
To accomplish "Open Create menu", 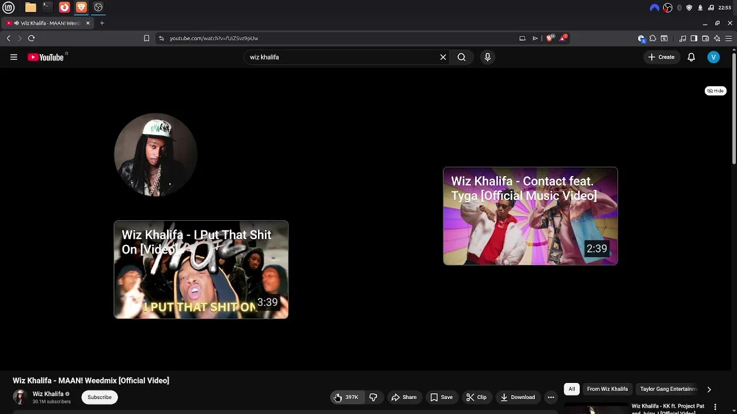I will (661, 57).
